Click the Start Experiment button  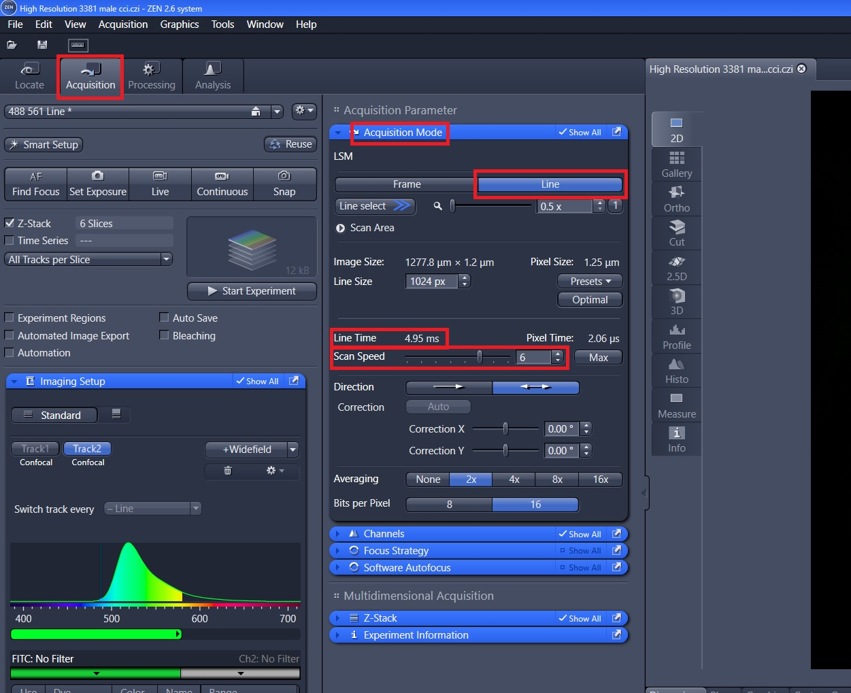252,291
